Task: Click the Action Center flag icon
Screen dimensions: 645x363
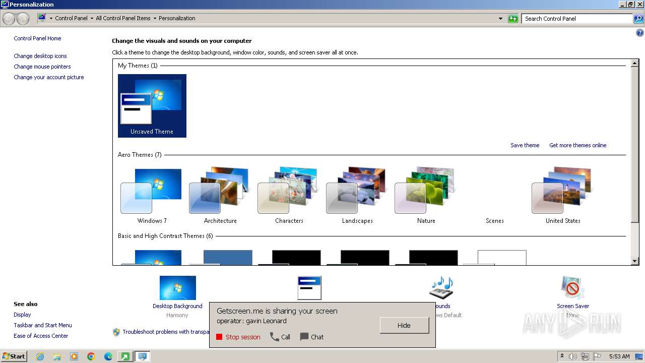Action: (597, 356)
